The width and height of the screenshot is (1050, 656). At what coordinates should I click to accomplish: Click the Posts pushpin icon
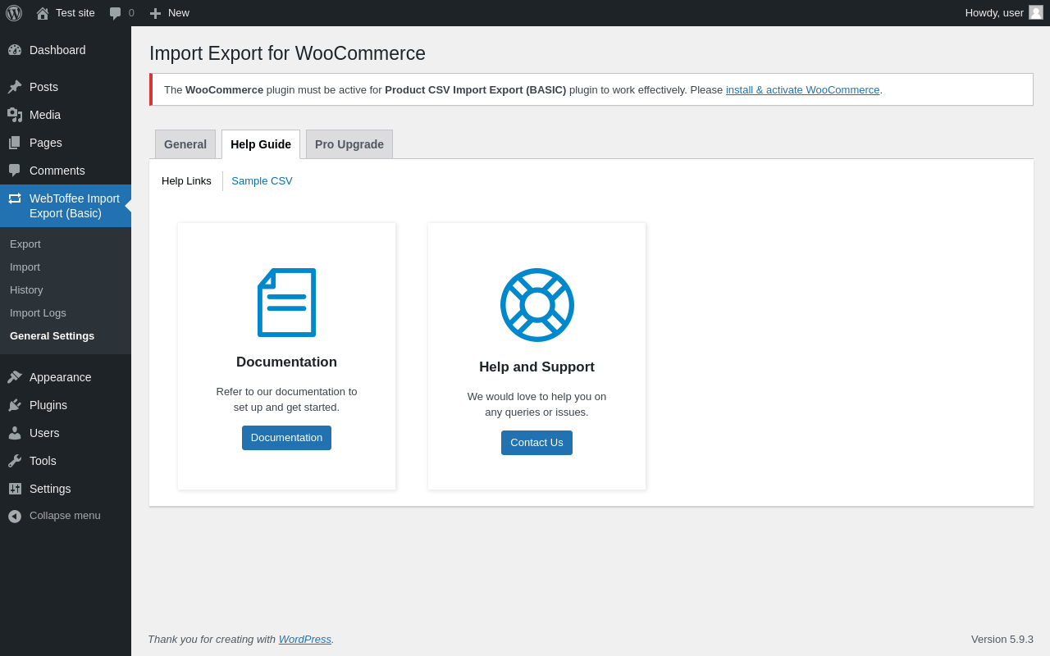click(15, 87)
